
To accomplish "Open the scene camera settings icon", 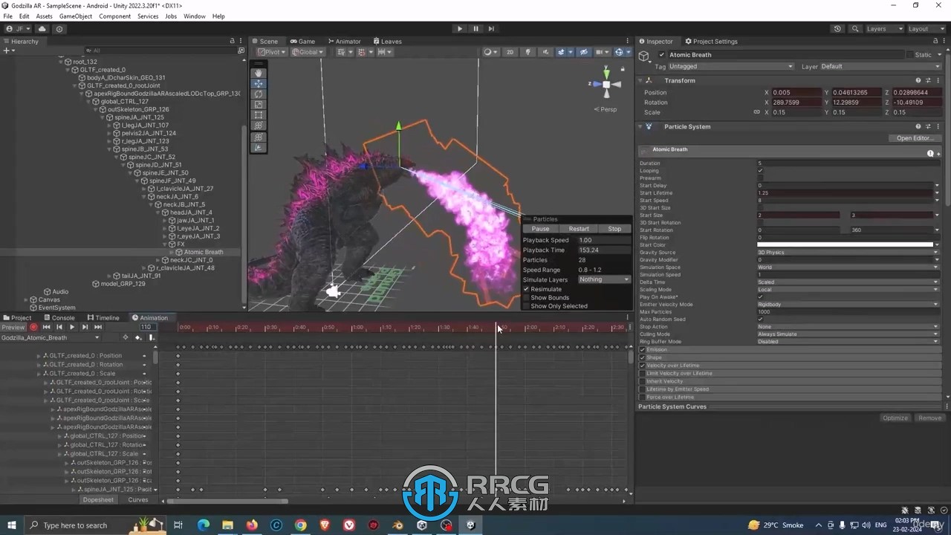I will (x=600, y=52).
